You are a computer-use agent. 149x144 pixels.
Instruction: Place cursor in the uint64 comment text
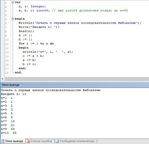90,10
